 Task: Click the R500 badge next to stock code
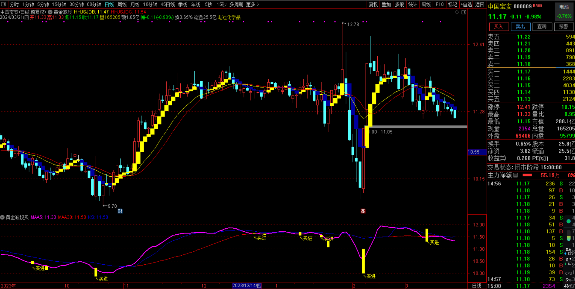coord(537,6)
